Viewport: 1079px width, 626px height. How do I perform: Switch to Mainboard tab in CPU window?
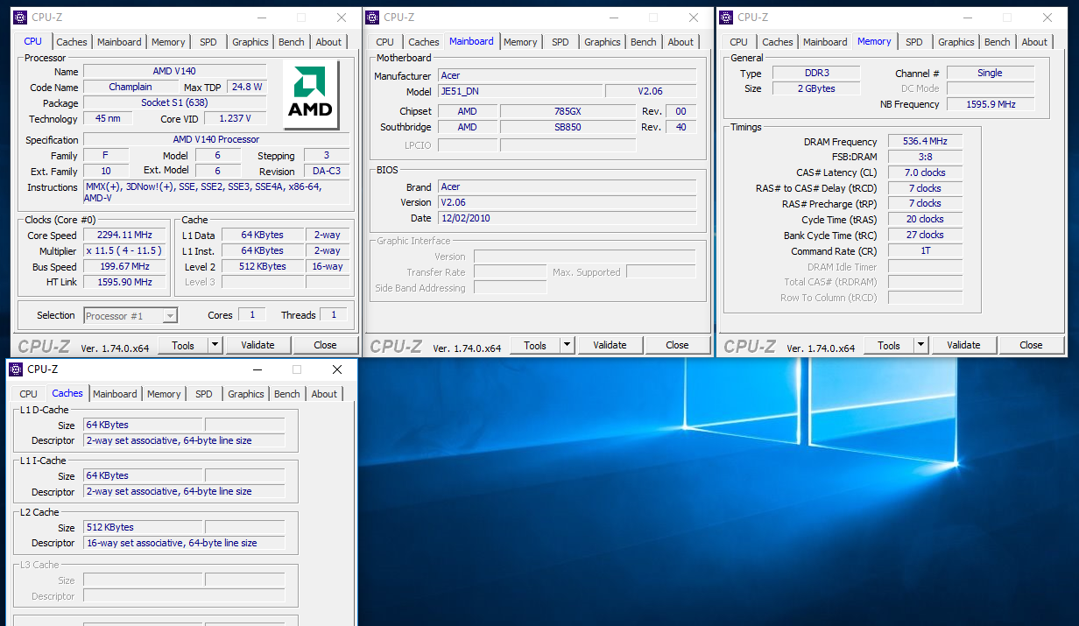pos(119,42)
